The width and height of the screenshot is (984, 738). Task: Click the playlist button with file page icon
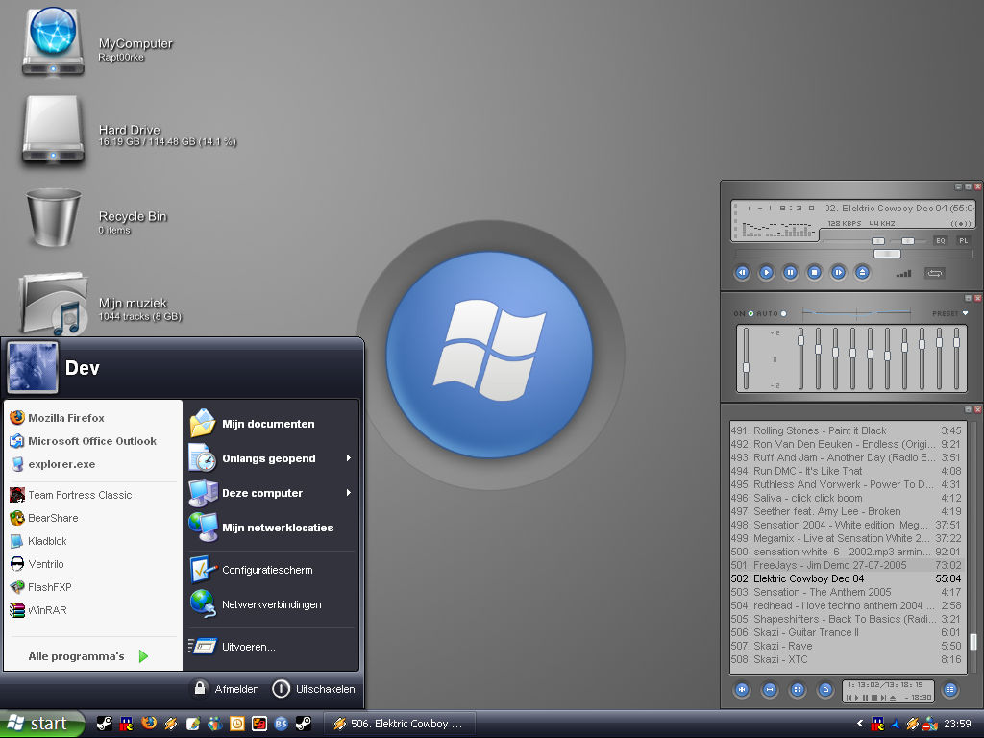[x=825, y=690]
